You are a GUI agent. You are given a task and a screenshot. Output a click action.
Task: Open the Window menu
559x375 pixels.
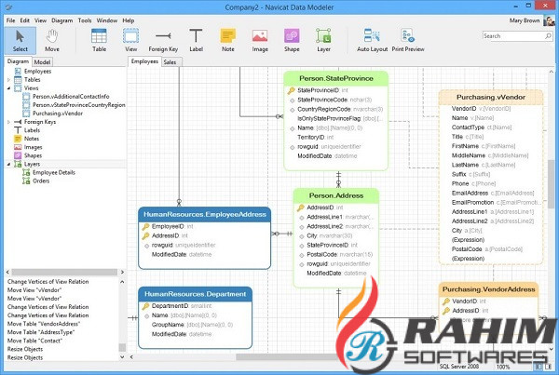[x=107, y=20]
